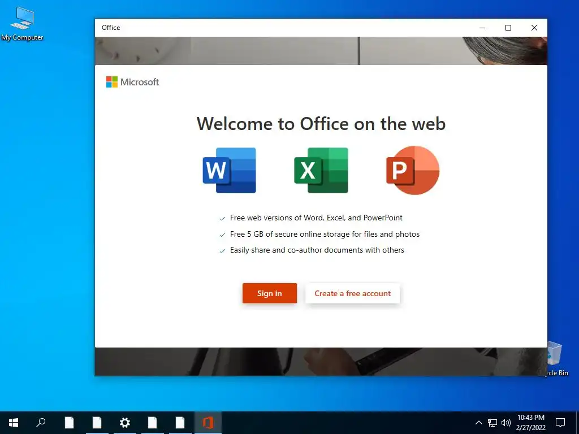This screenshot has width=579, height=434.
Task: Open taskbar search magnifier
Action: pos(41,423)
